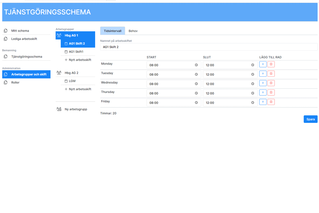This screenshot has height=213, width=319.
Task: Delete the Monday time row
Action: click(x=271, y=64)
